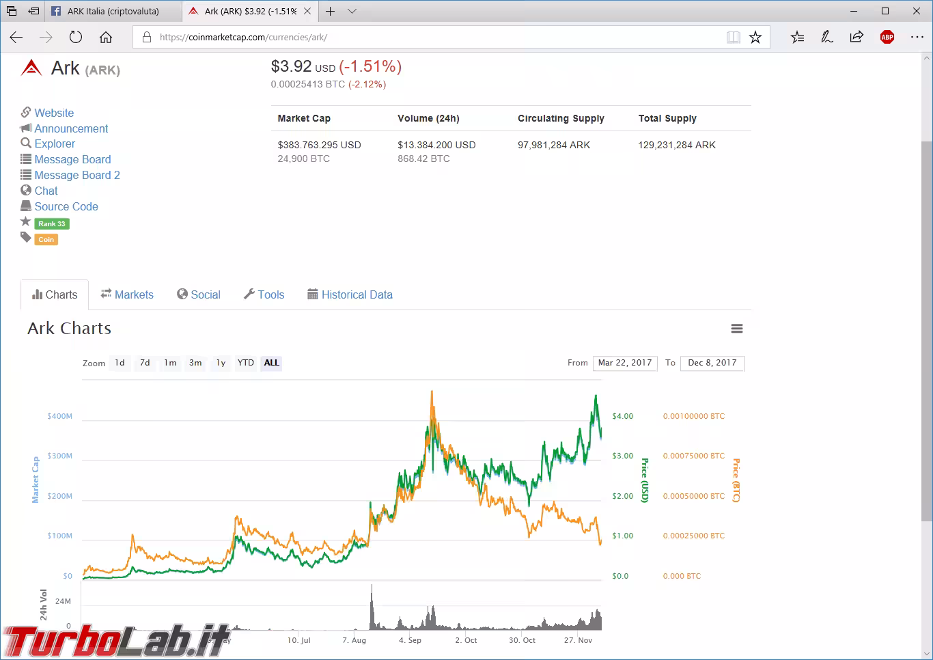The height and width of the screenshot is (660, 933).
Task: Click the Ark Charts heading
Action: [69, 329]
